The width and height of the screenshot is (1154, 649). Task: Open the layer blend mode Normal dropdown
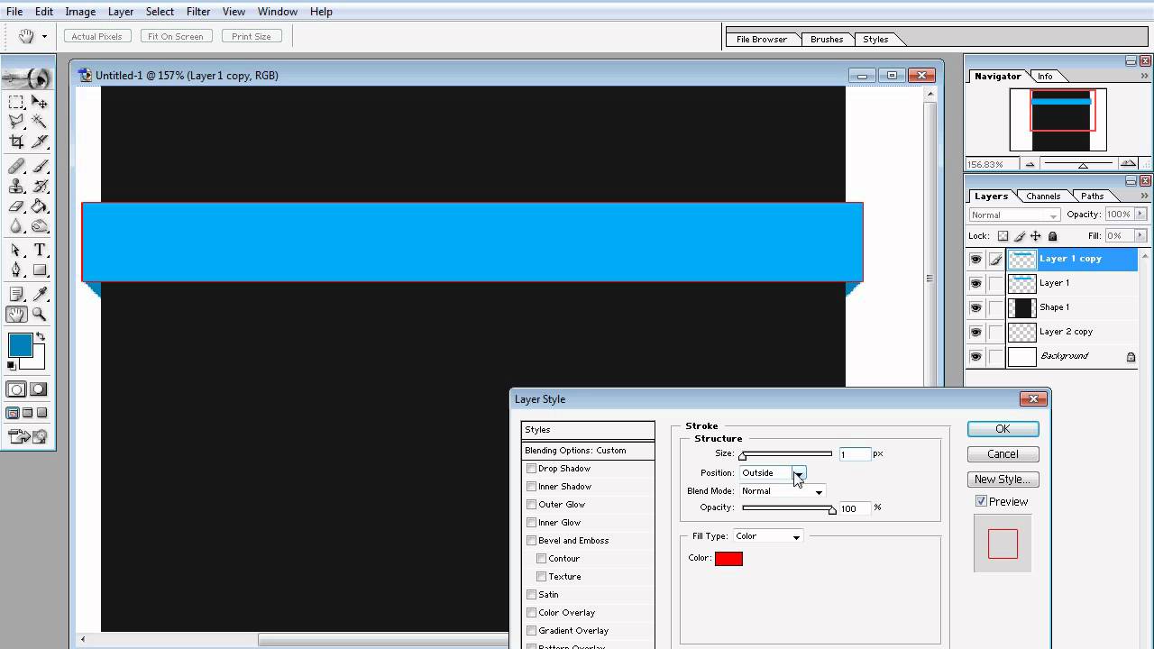pyautogui.click(x=1014, y=215)
